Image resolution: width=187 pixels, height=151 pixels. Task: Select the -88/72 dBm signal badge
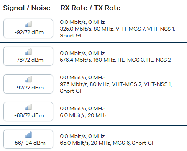(x=28, y=112)
